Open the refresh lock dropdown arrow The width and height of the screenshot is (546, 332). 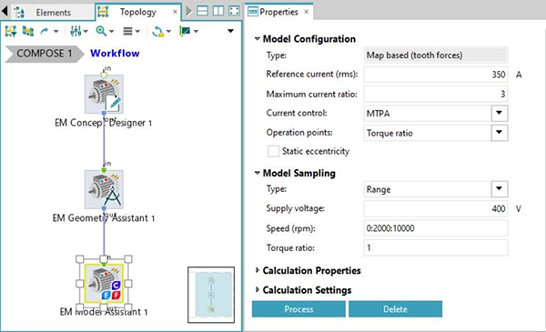click(x=168, y=31)
